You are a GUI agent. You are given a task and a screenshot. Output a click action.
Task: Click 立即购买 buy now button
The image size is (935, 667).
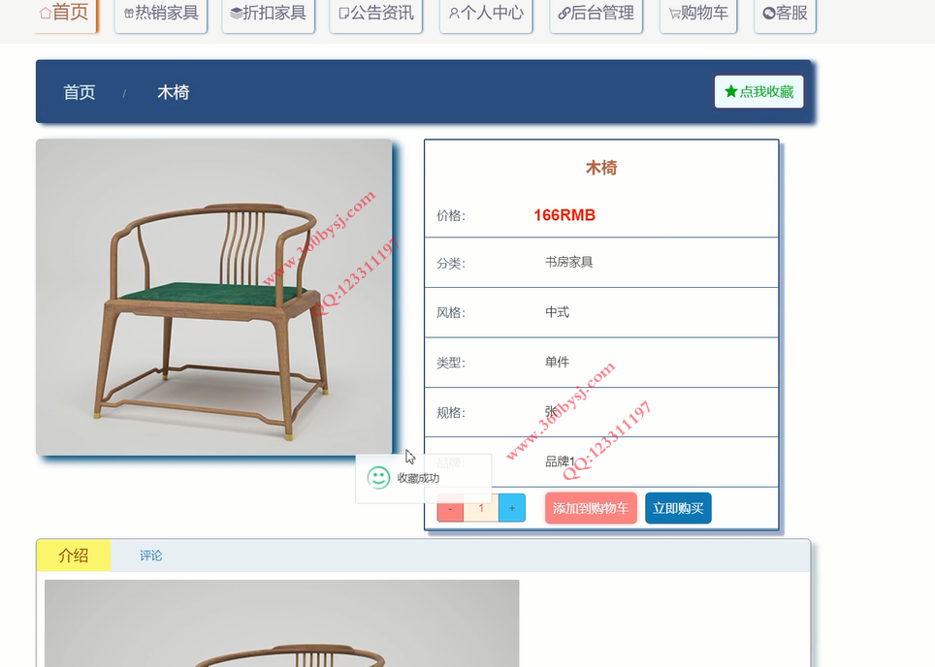(678, 508)
